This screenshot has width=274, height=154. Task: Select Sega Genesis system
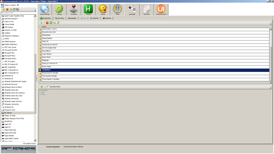[9, 136]
